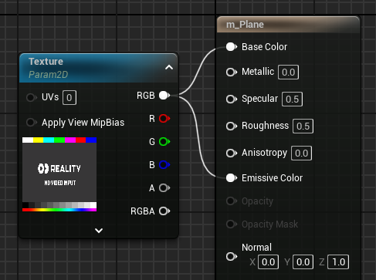The height and width of the screenshot is (280, 376).
Task: Click the Metallic input pin
Action: [232, 72]
